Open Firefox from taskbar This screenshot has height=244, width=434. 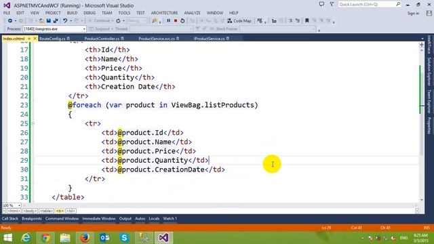85,238
